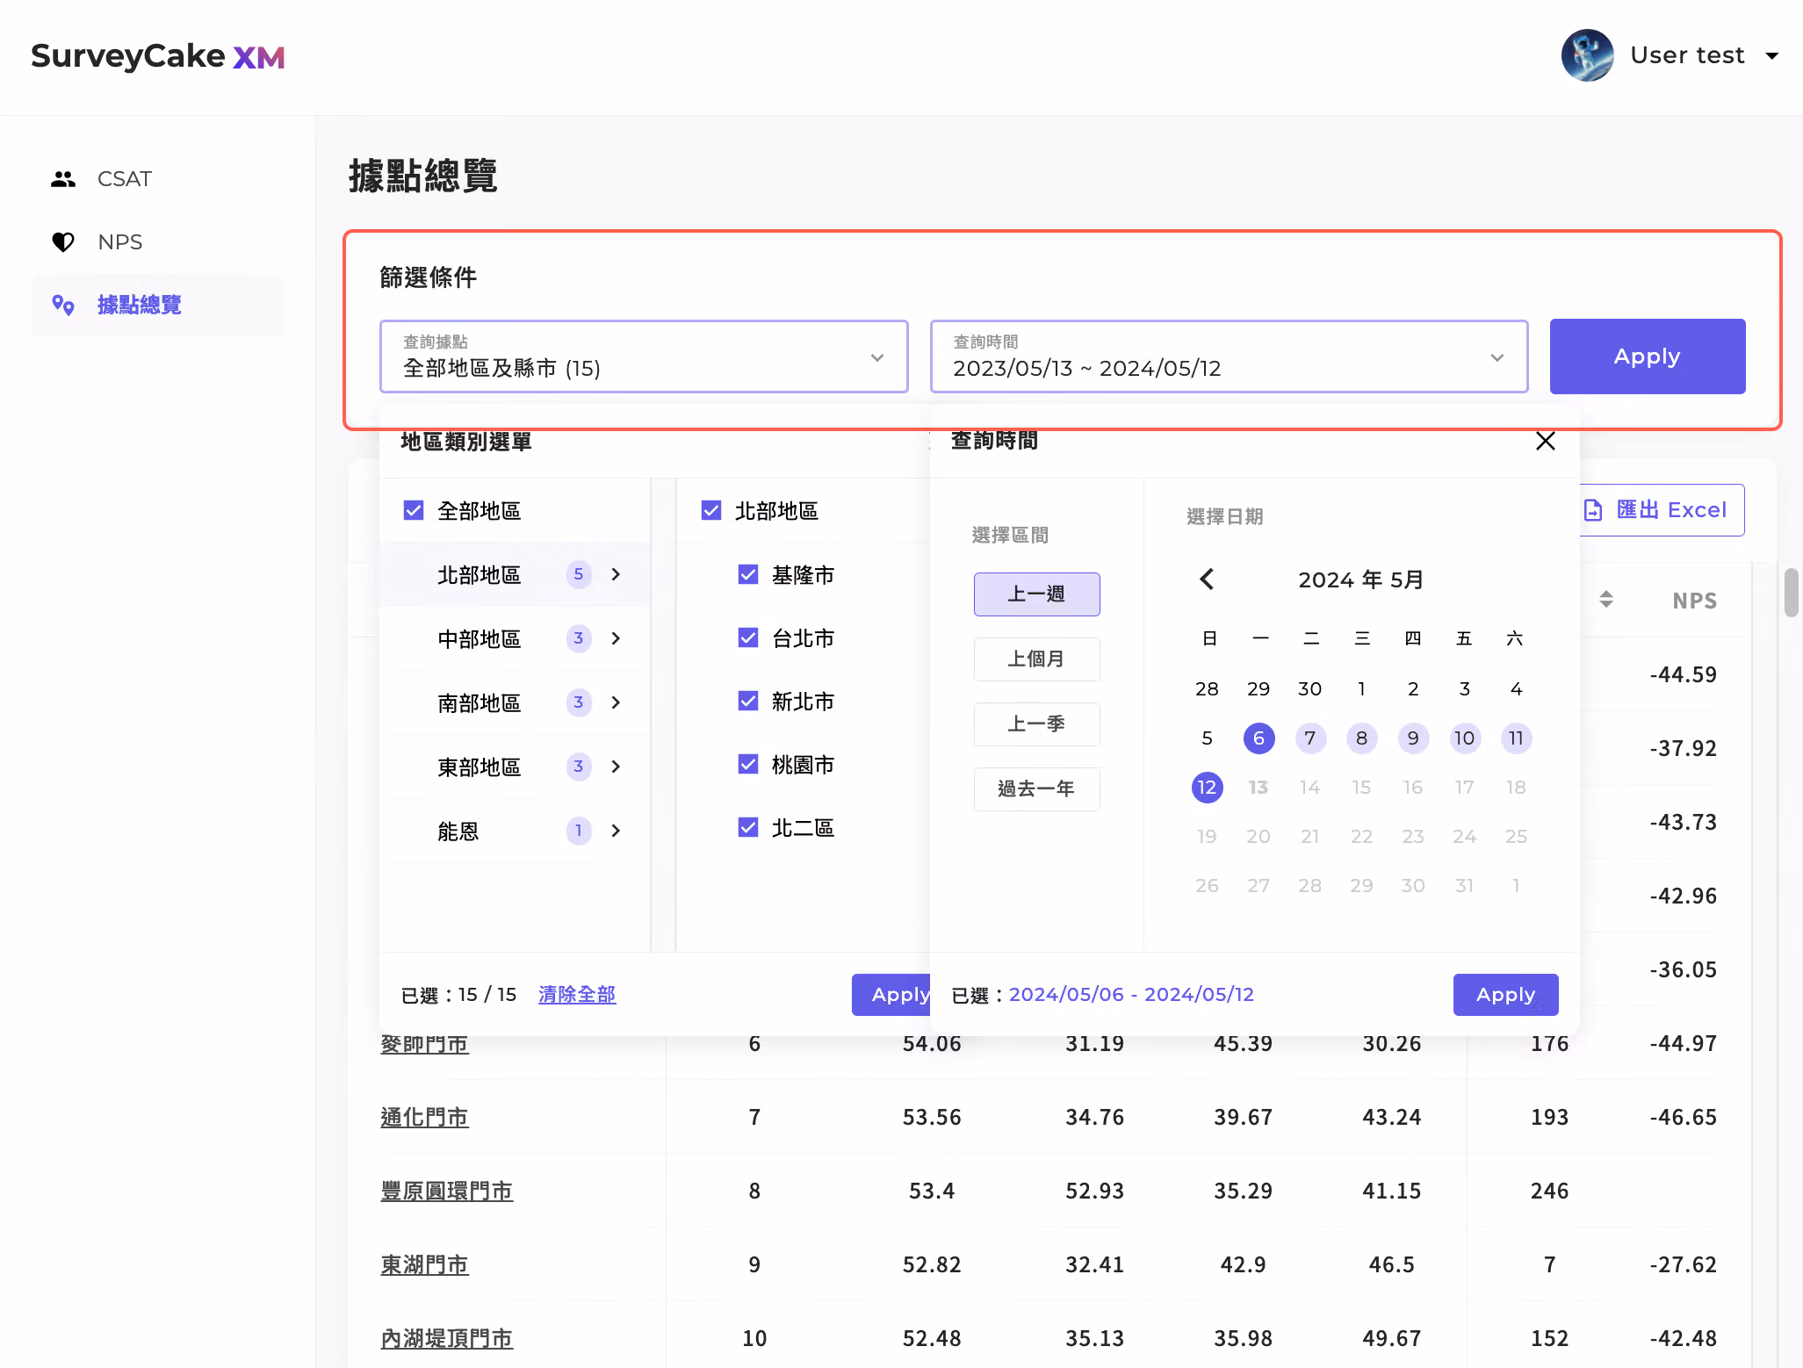
Task: Close the 查詢時間 date panel
Action: pyautogui.click(x=1546, y=441)
